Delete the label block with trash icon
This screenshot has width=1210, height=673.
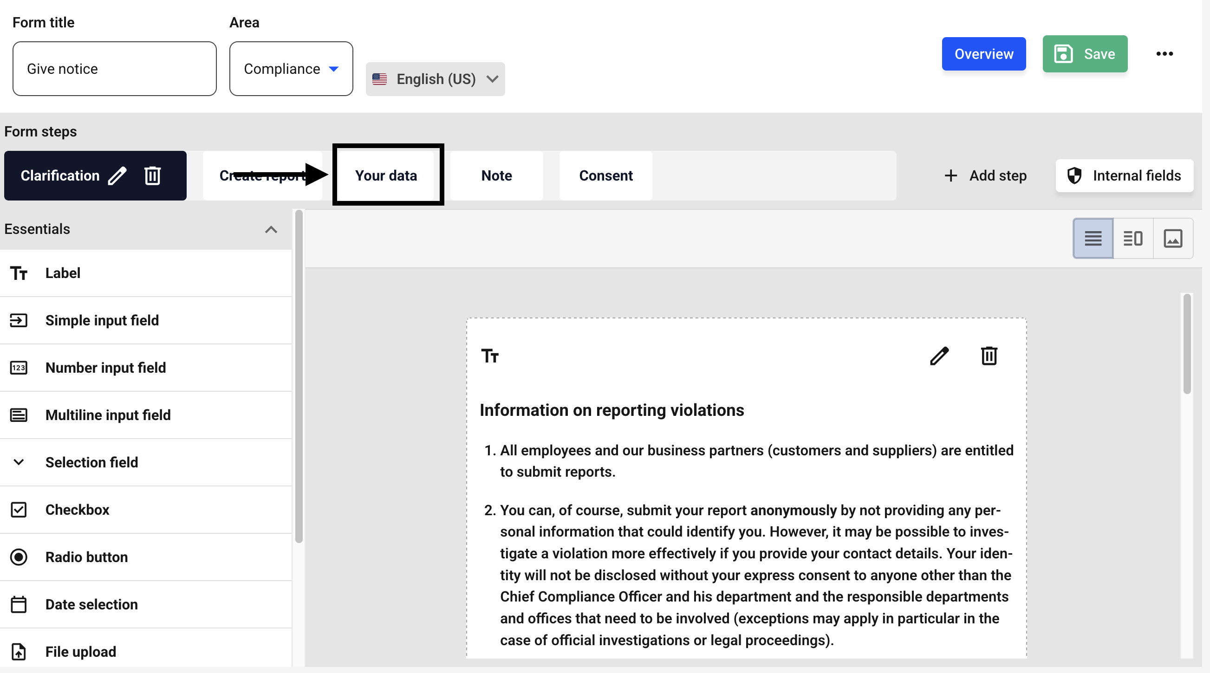tap(989, 356)
